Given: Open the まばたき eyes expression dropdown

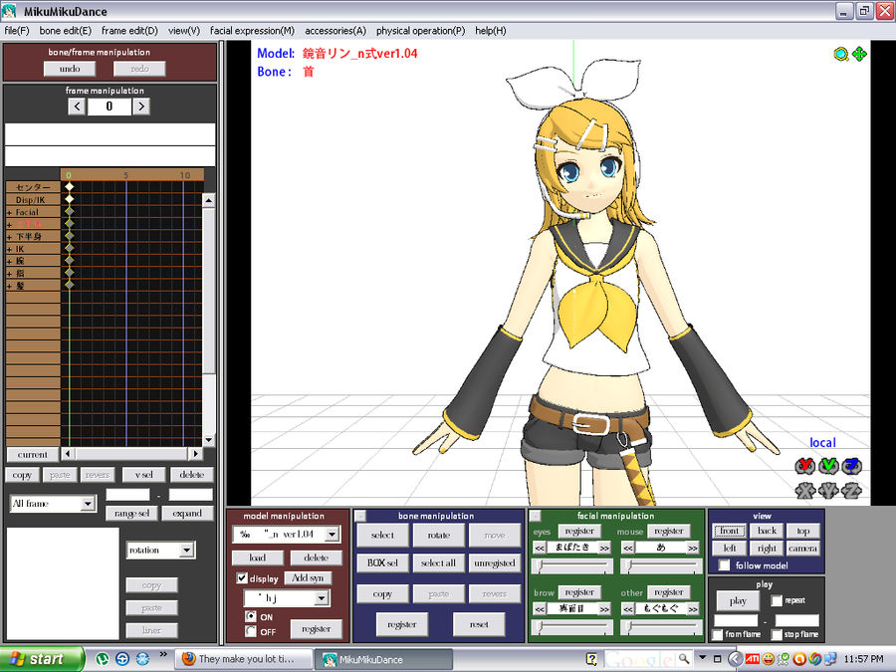Looking at the screenshot, I should tap(572, 550).
